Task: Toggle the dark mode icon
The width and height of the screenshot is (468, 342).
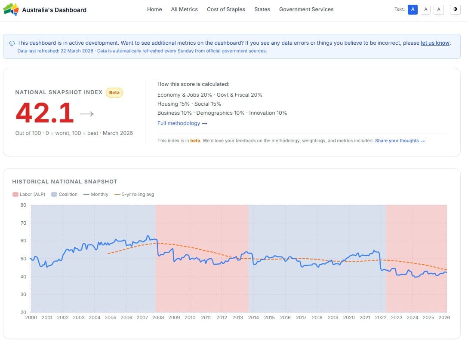Action: point(455,9)
